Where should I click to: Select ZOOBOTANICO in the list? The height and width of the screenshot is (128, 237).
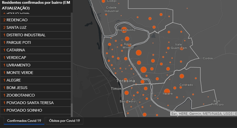(x=36, y=95)
